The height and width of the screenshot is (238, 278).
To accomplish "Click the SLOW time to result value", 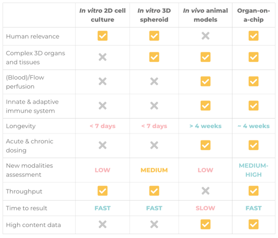I will coord(205,208).
